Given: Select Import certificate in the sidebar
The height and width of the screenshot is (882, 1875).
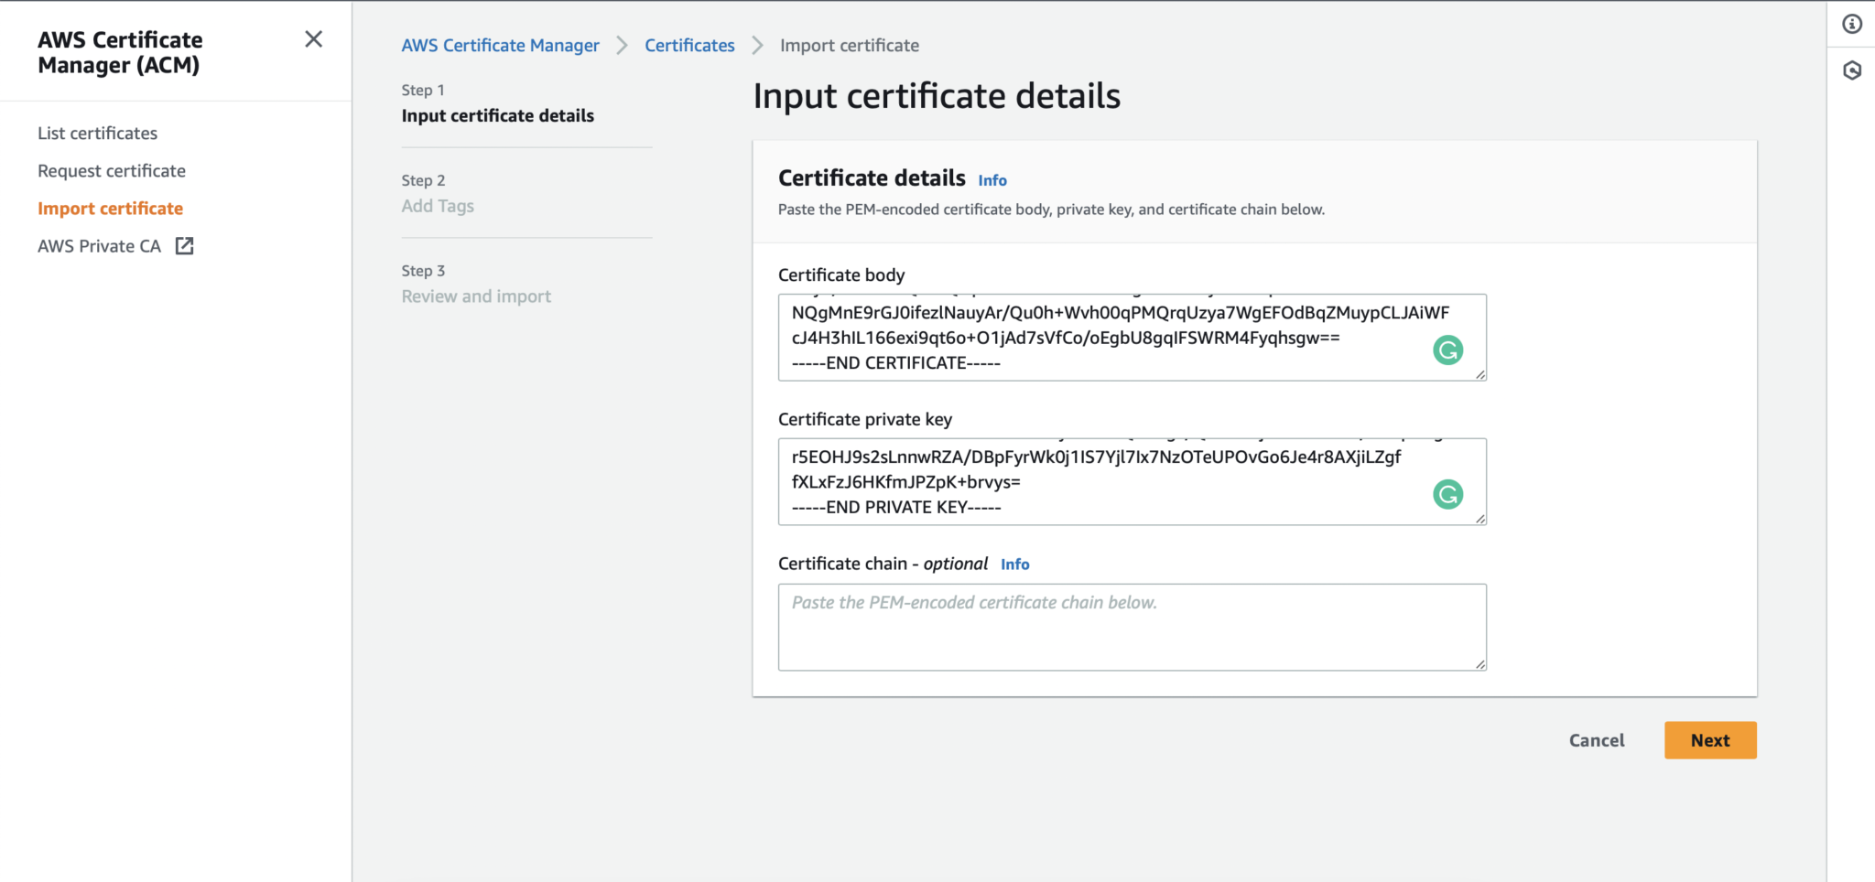Looking at the screenshot, I should (110, 208).
